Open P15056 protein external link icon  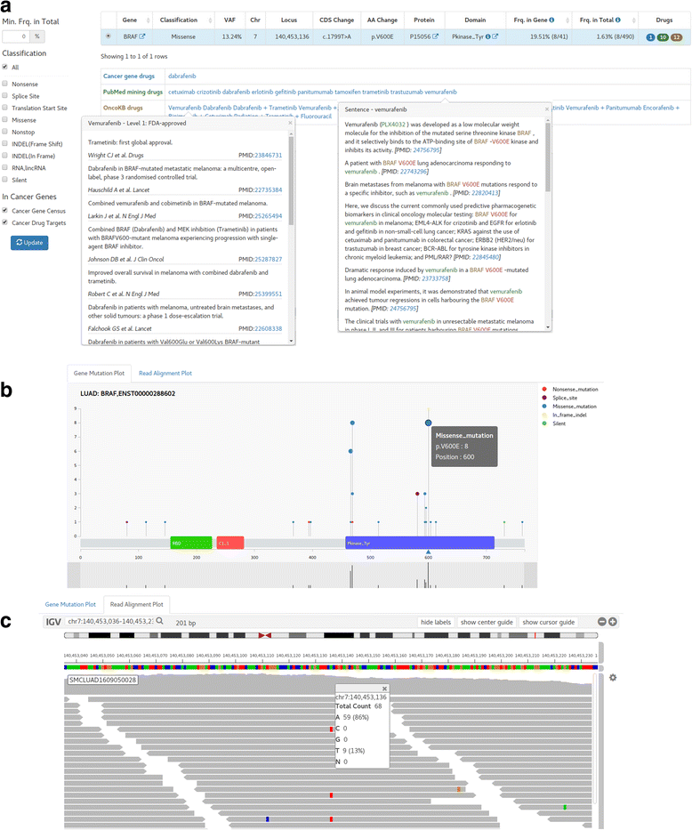[435, 36]
